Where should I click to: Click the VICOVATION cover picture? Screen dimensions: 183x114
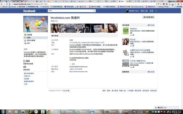click(x=35, y=24)
